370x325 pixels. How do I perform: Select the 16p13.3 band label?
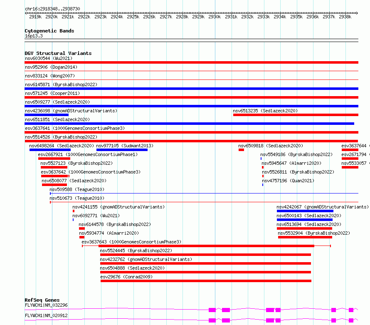[x=34, y=36]
